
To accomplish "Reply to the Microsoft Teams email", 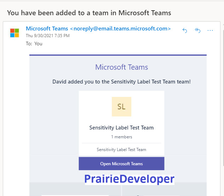I will pyautogui.click(x=185, y=30).
